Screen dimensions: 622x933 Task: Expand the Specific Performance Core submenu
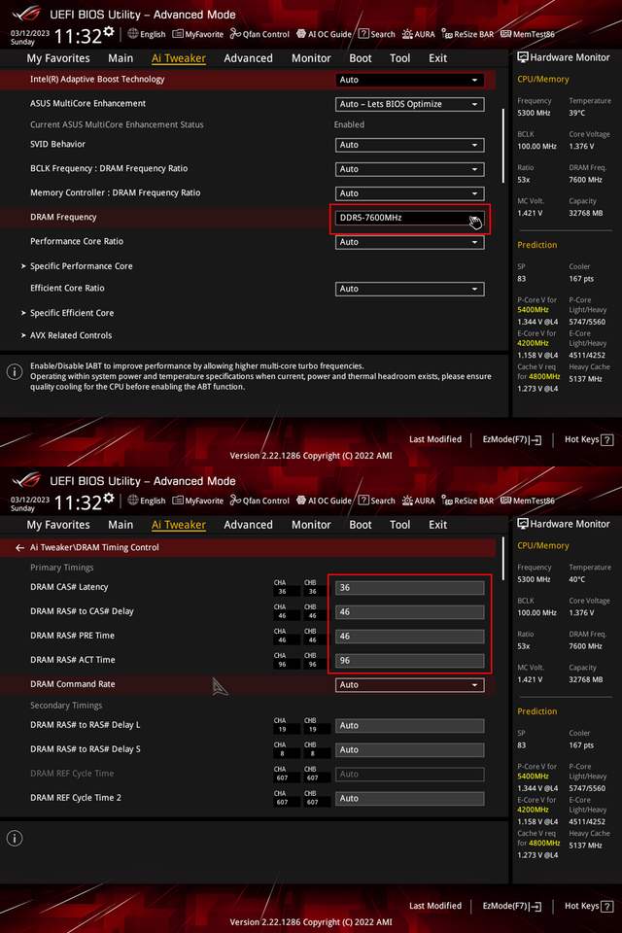coord(81,266)
